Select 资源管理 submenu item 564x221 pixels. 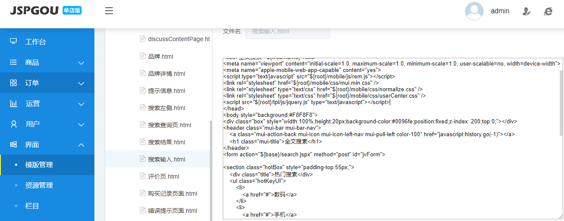(x=47, y=185)
